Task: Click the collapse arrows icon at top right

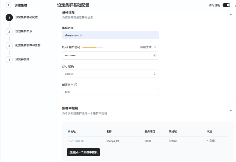Action: pyautogui.click(x=235, y=5)
